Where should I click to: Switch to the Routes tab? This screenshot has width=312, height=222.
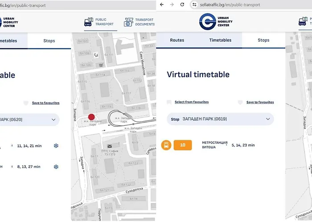point(177,40)
